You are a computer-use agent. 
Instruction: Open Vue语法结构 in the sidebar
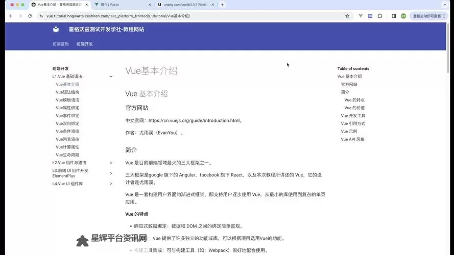67,92
